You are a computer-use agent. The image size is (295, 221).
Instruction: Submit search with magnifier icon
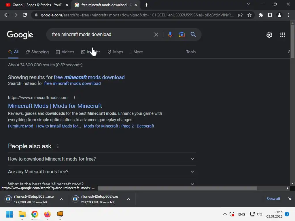tap(193, 35)
